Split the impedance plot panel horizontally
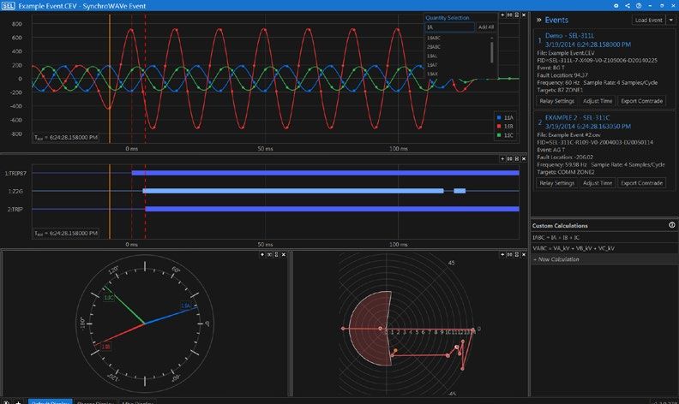Viewport: 679px width, 404px height. pos(510,254)
